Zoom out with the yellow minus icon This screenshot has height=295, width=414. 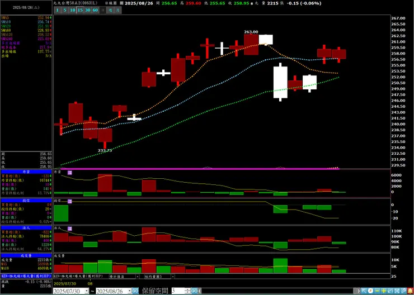pyautogui.click(x=377, y=291)
